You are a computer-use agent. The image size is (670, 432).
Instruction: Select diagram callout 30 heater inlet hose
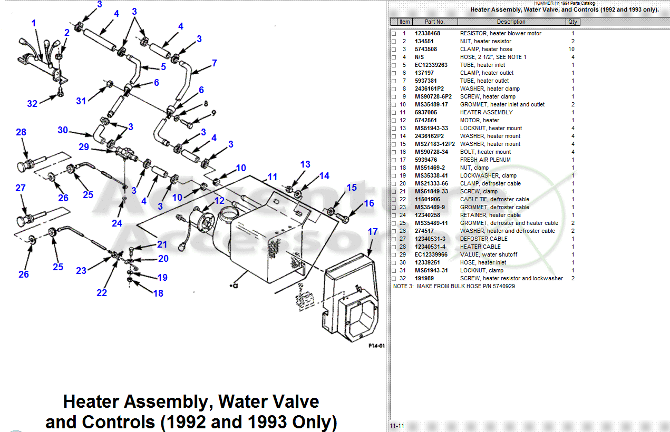[x=63, y=131]
